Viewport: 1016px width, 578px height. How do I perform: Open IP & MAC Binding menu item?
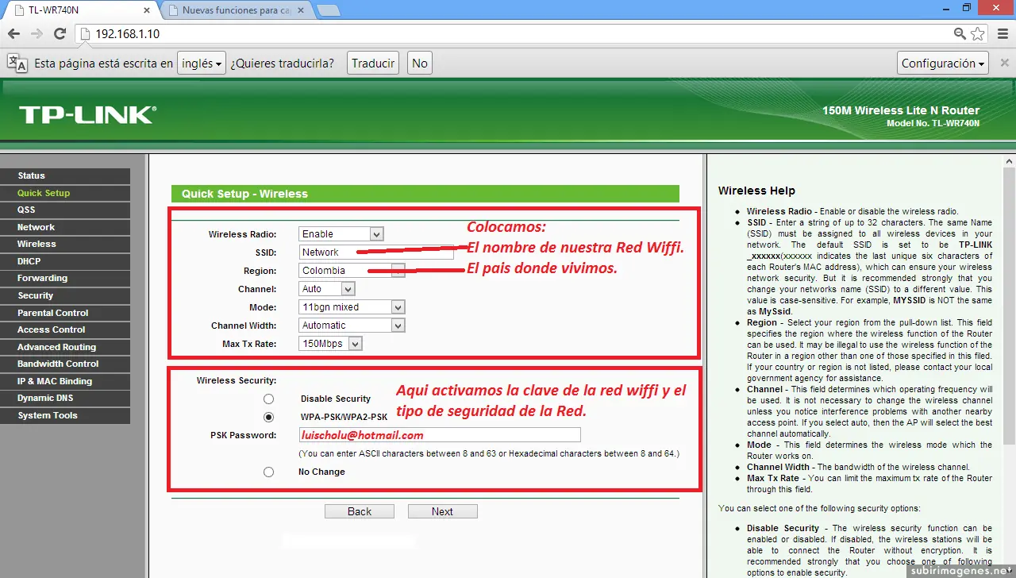(x=65, y=381)
